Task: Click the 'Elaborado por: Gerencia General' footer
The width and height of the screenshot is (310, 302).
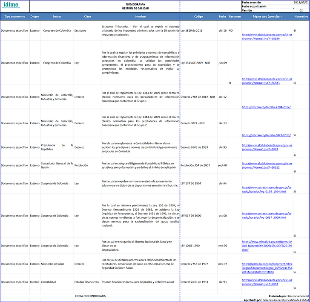Action: pos(289,296)
